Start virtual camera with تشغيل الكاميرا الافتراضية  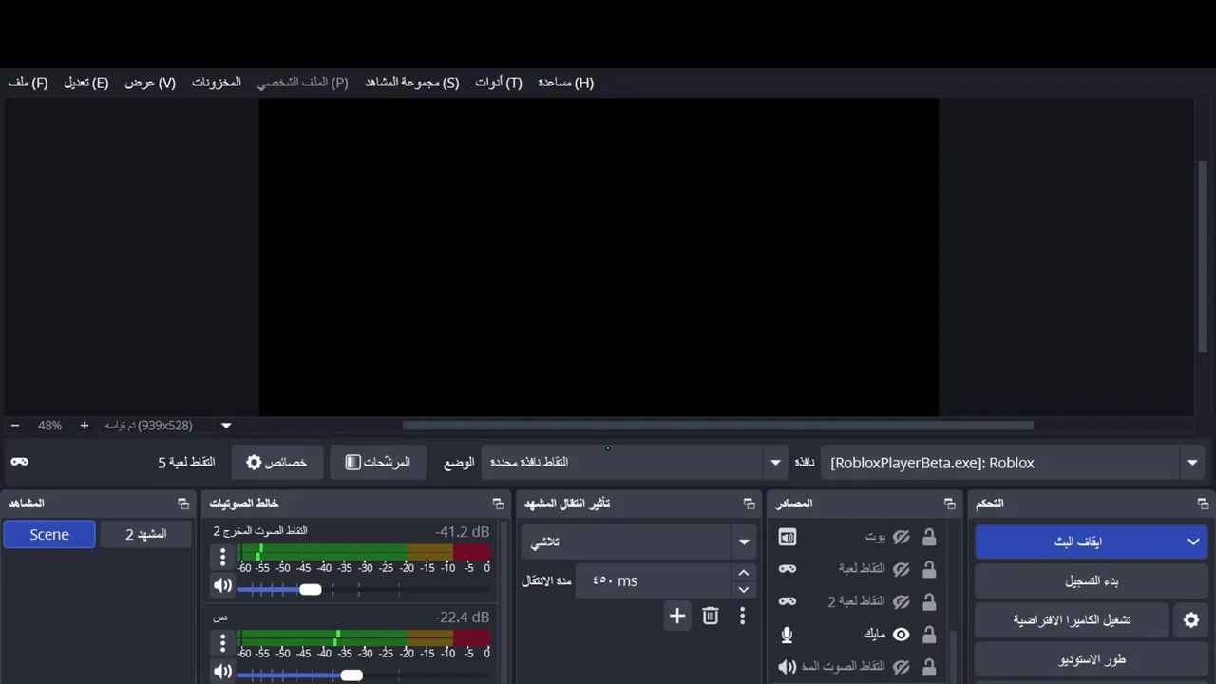click(x=1072, y=619)
